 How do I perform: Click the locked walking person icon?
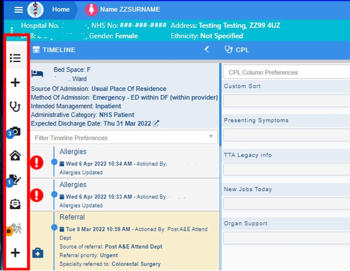[15, 229]
